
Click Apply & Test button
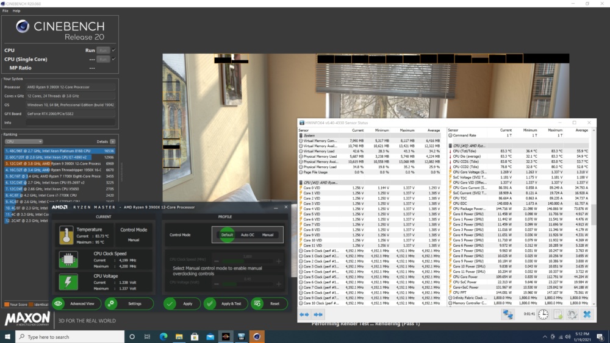pos(226,304)
